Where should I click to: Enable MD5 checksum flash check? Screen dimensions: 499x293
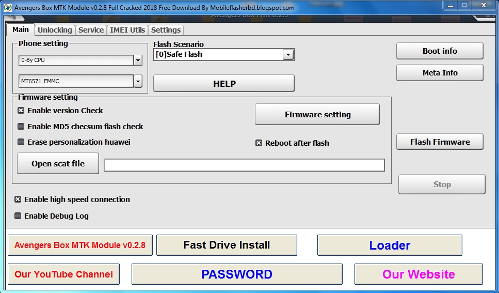21,127
